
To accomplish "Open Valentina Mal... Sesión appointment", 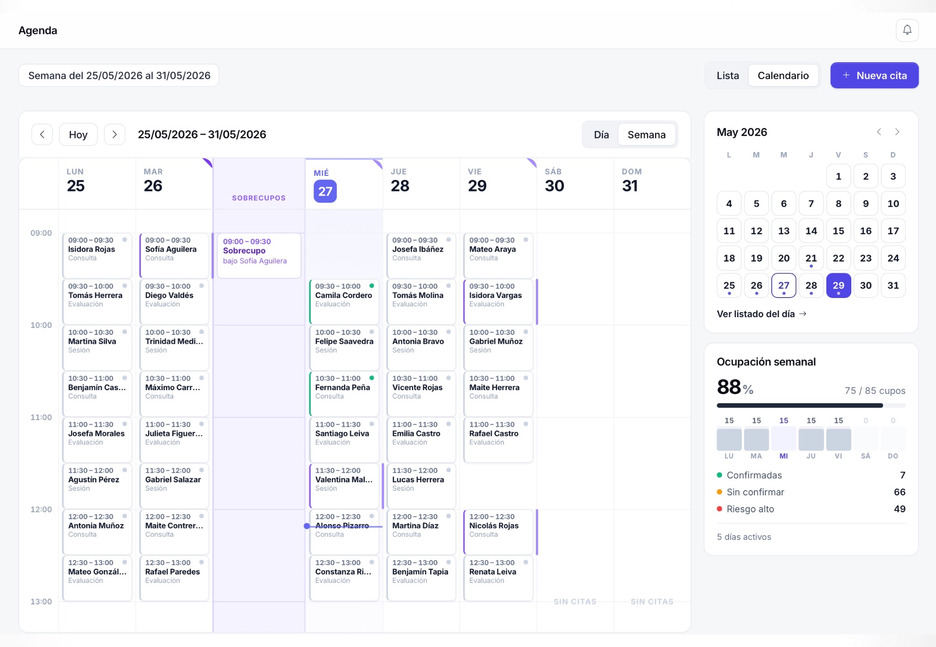I will (x=344, y=486).
